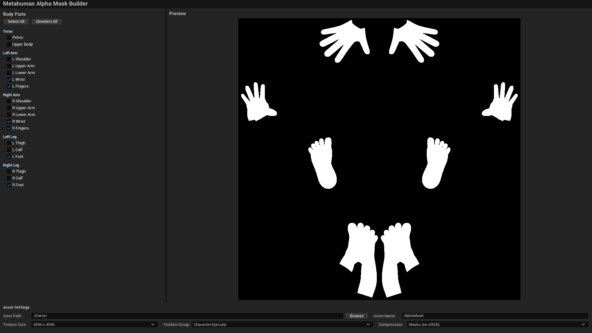Disable the R Fingers checkbox

pos(9,128)
